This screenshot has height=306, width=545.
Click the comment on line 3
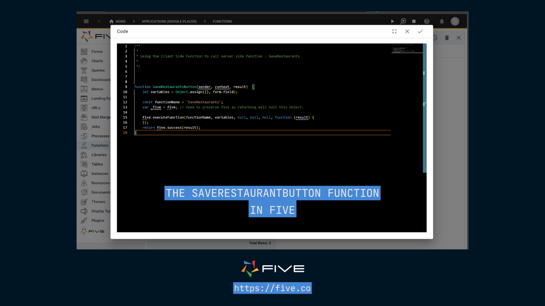pyautogui.click(x=218, y=56)
